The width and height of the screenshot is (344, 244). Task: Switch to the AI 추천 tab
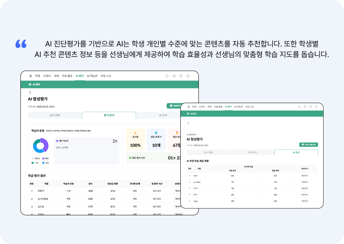point(296,152)
